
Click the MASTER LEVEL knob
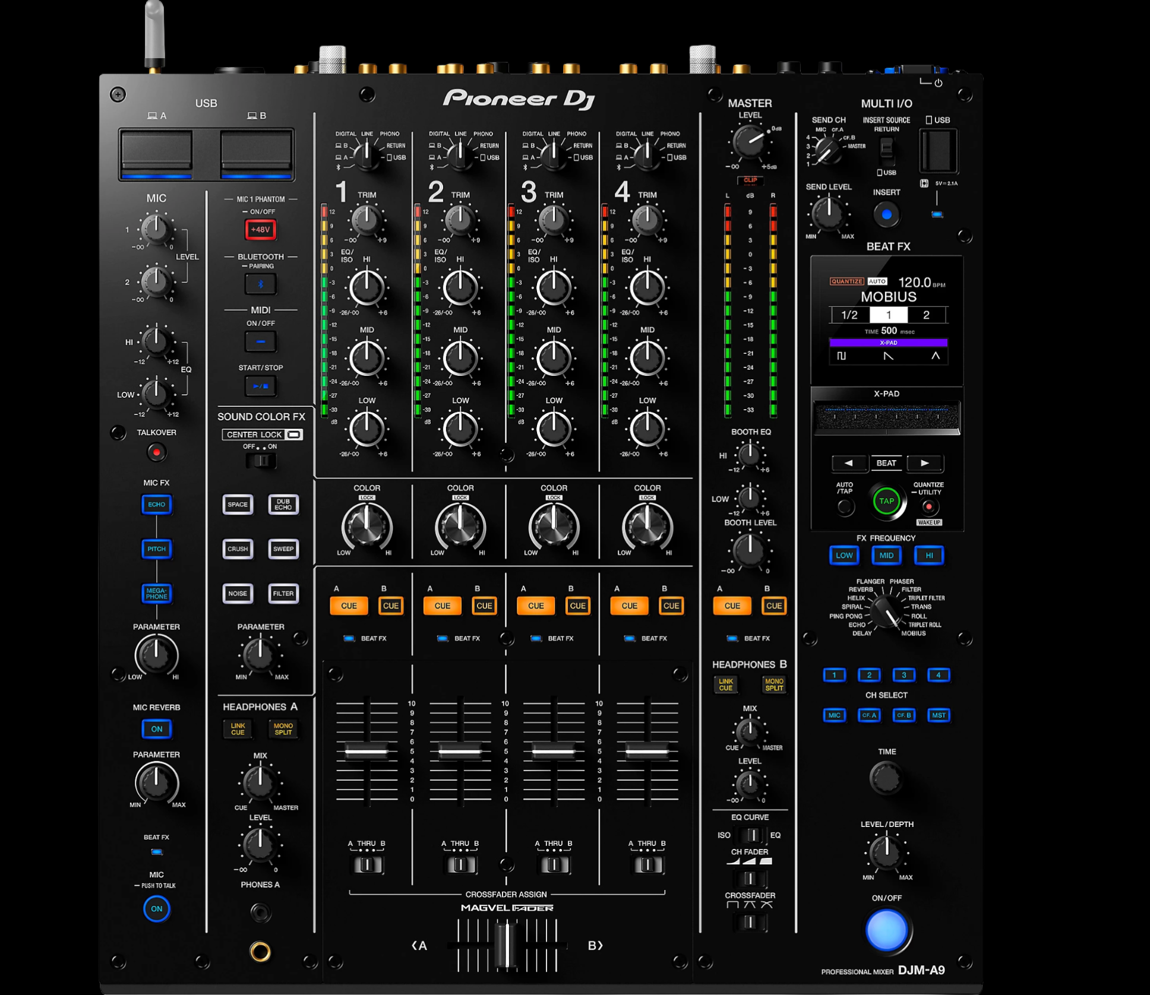coord(750,141)
